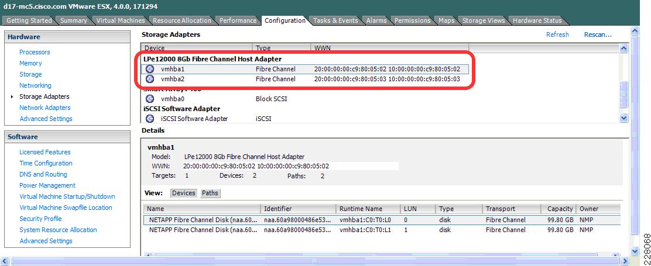Open Network Adapters in Hardware panel
651x266 pixels.
click(x=45, y=108)
